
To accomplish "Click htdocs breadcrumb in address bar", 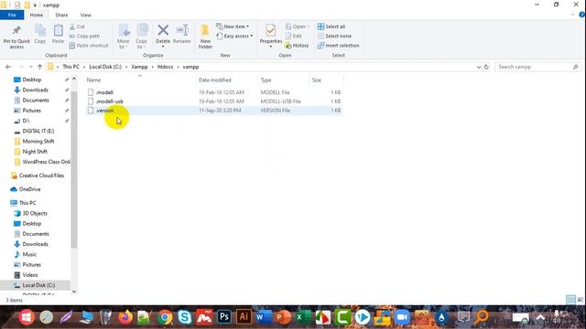I will tap(165, 67).
